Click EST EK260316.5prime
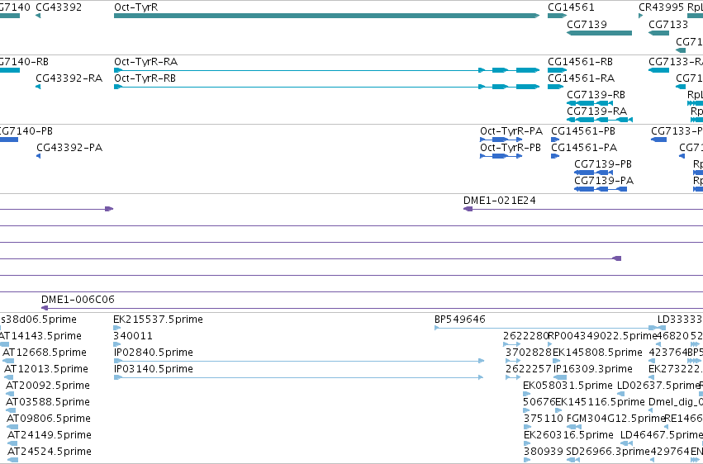The image size is (703, 464). click(526, 443)
